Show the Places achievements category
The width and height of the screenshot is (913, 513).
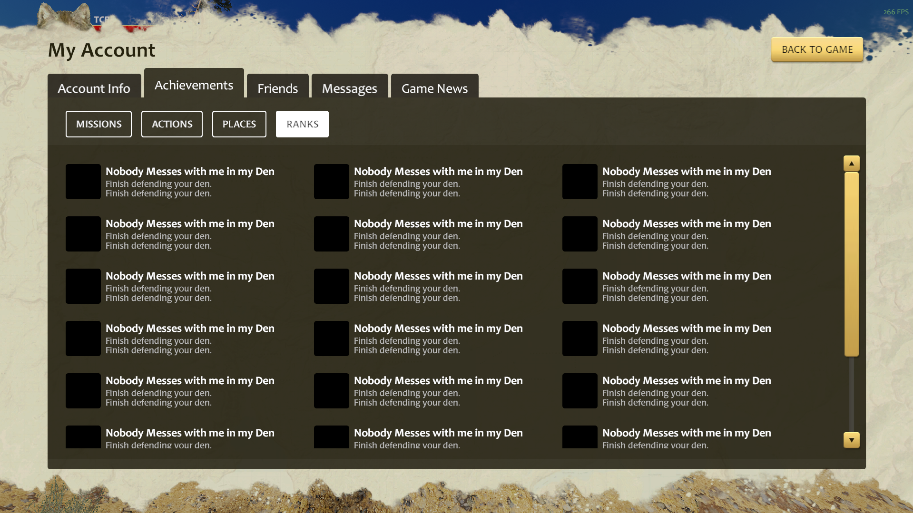[x=239, y=124]
